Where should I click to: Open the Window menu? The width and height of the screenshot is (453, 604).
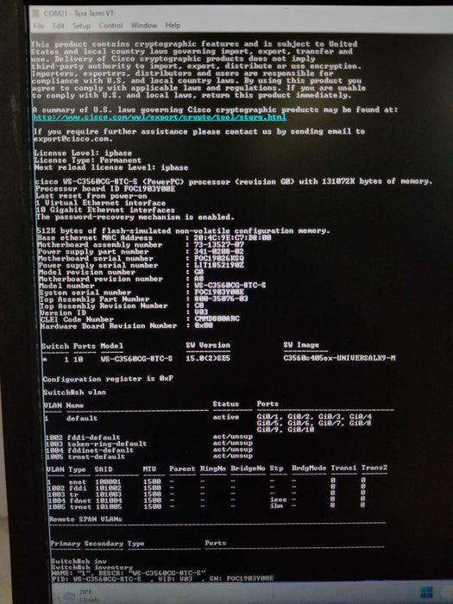click(144, 25)
